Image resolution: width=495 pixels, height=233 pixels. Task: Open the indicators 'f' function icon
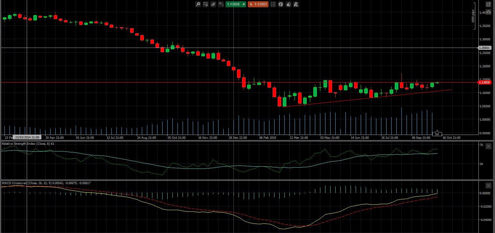pyautogui.click(x=281, y=4)
